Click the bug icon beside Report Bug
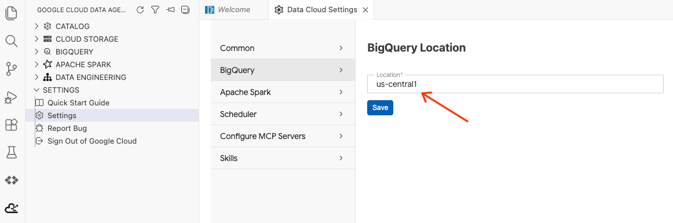 click(x=39, y=128)
